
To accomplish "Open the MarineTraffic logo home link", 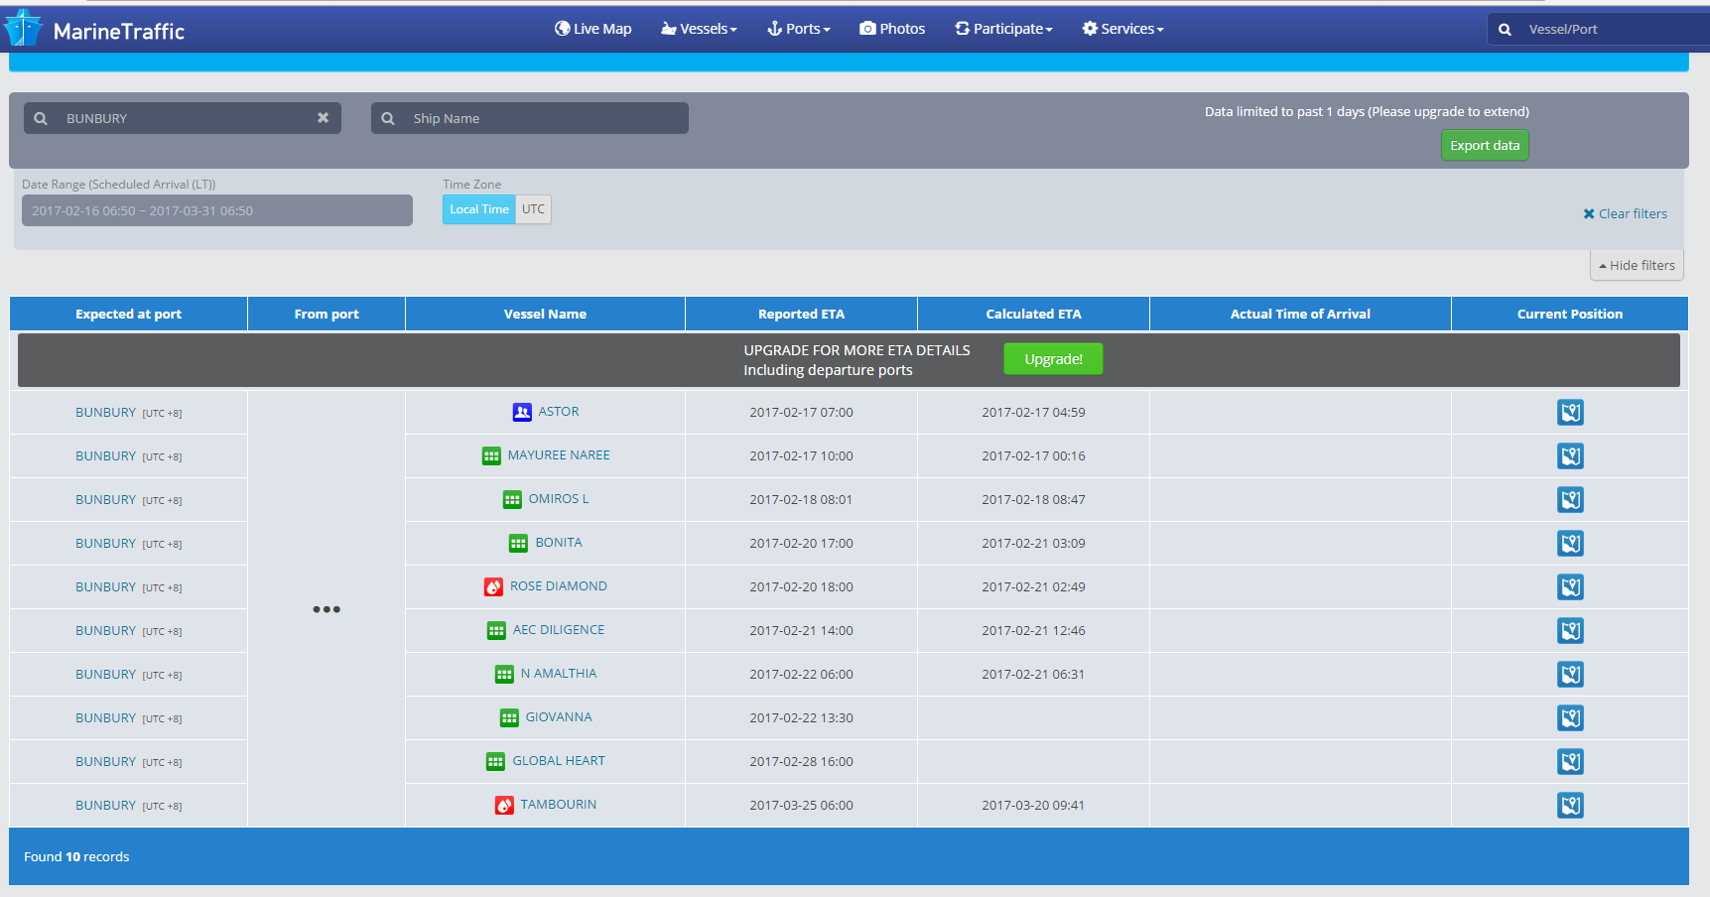I will (x=95, y=30).
